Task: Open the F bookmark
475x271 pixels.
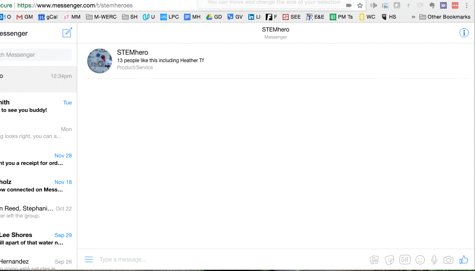Action: coord(271,17)
